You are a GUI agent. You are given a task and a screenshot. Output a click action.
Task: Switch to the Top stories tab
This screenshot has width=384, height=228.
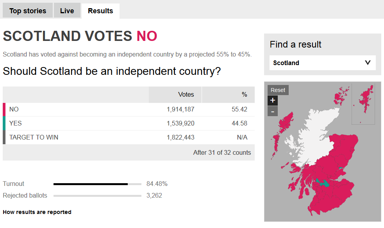pyautogui.click(x=28, y=11)
